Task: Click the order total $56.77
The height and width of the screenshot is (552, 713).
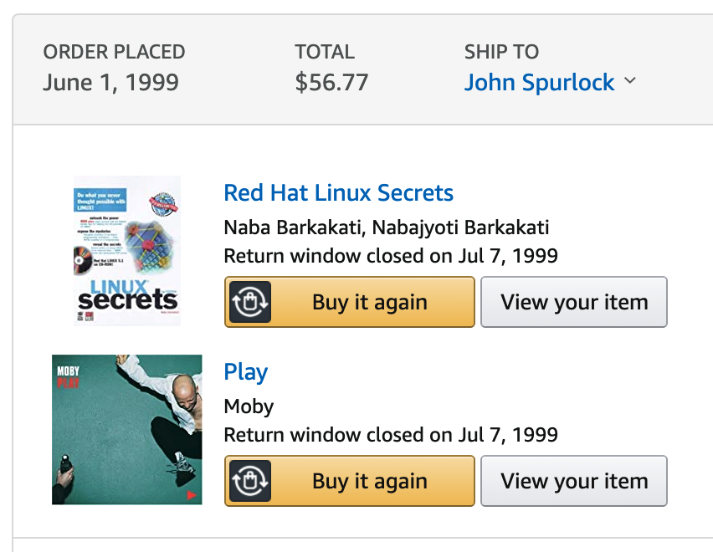Action: 331,82
